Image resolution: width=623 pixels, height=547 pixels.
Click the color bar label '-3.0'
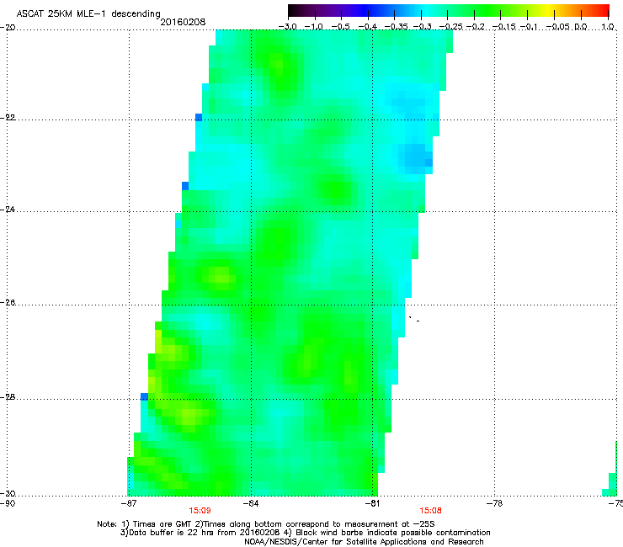pyautogui.click(x=288, y=27)
